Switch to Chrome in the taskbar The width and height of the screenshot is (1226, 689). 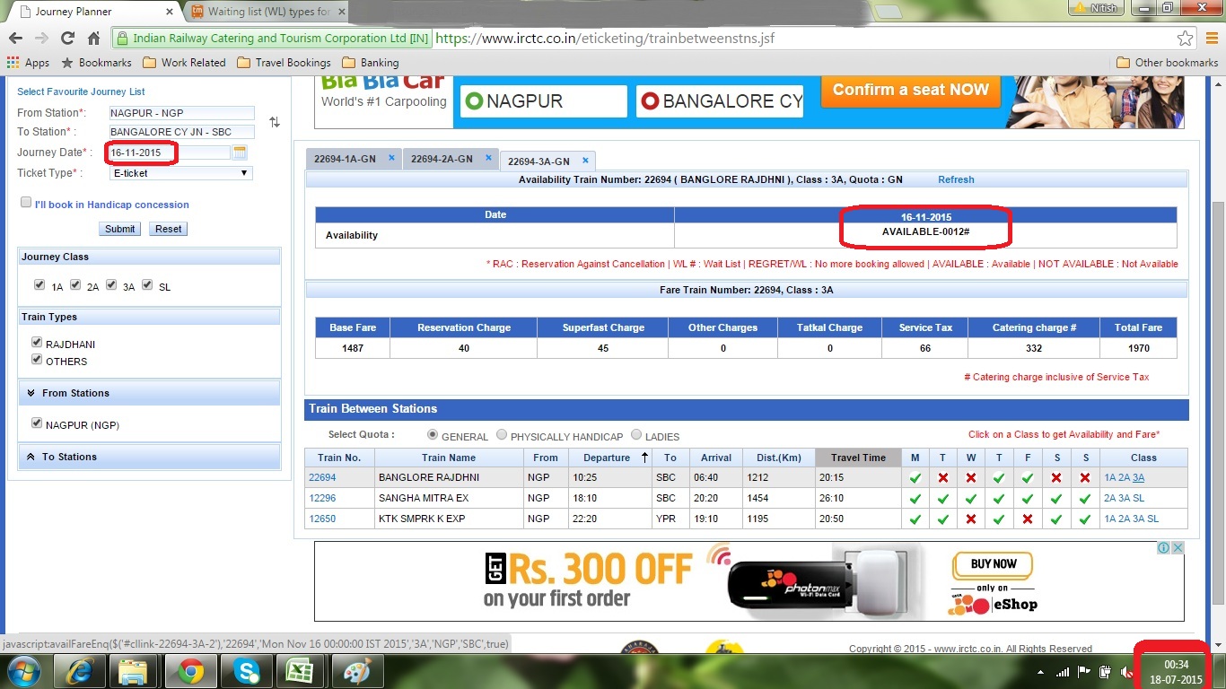[189, 671]
